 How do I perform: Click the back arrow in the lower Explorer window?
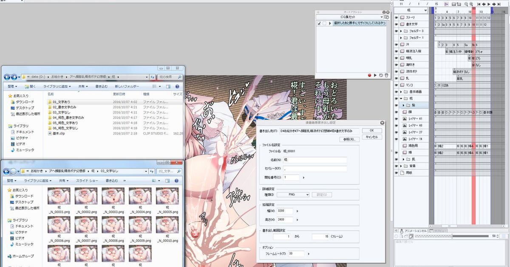click(x=7, y=171)
